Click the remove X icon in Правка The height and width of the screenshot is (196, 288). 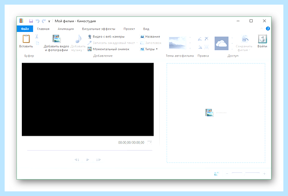(207, 38)
